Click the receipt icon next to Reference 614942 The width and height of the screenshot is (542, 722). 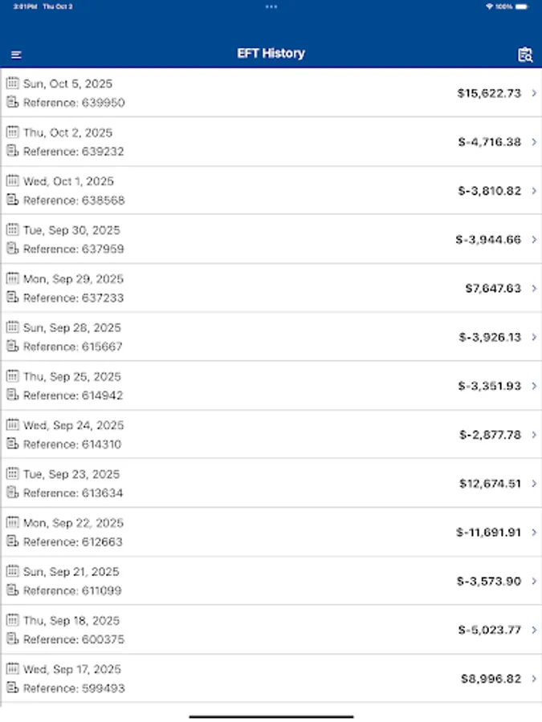[x=12, y=395]
